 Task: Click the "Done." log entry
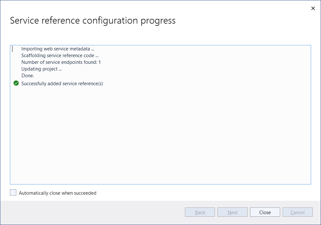[27, 75]
